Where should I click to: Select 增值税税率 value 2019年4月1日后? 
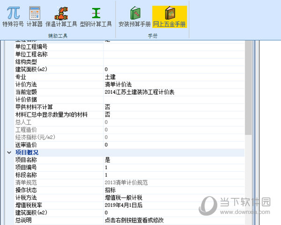[x=174, y=205]
